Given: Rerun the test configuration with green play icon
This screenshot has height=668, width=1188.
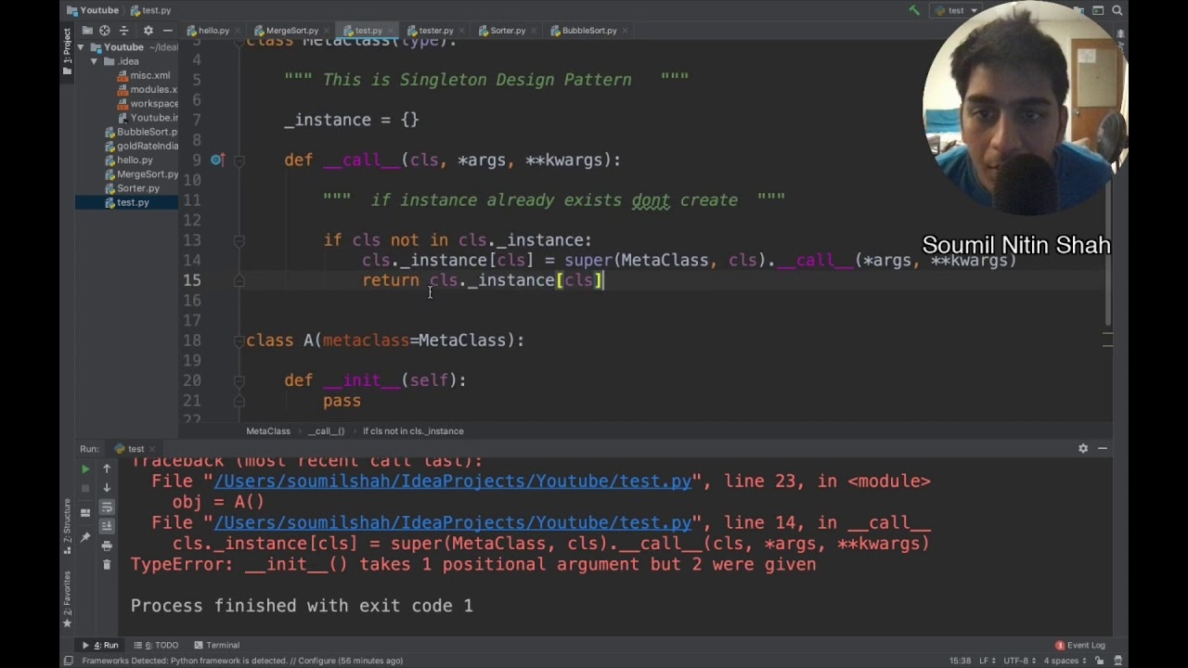Looking at the screenshot, I should point(85,469).
